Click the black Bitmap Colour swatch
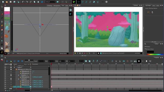 coord(150,52)
